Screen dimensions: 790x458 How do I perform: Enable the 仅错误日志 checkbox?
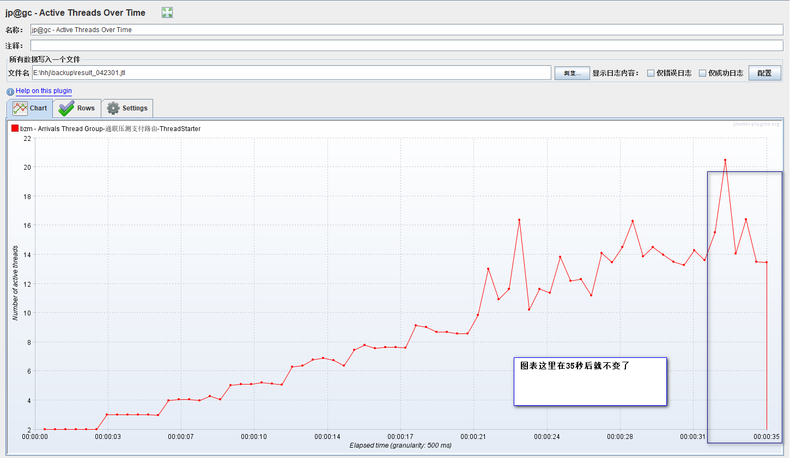tap(651, 73)
